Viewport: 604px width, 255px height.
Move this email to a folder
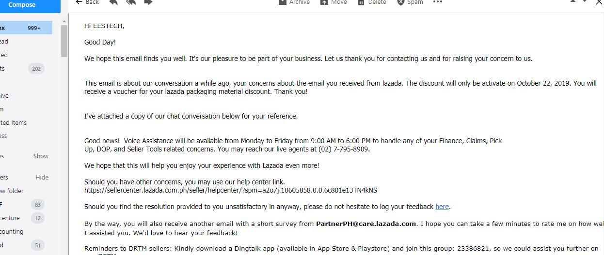[x=334, y=2]
